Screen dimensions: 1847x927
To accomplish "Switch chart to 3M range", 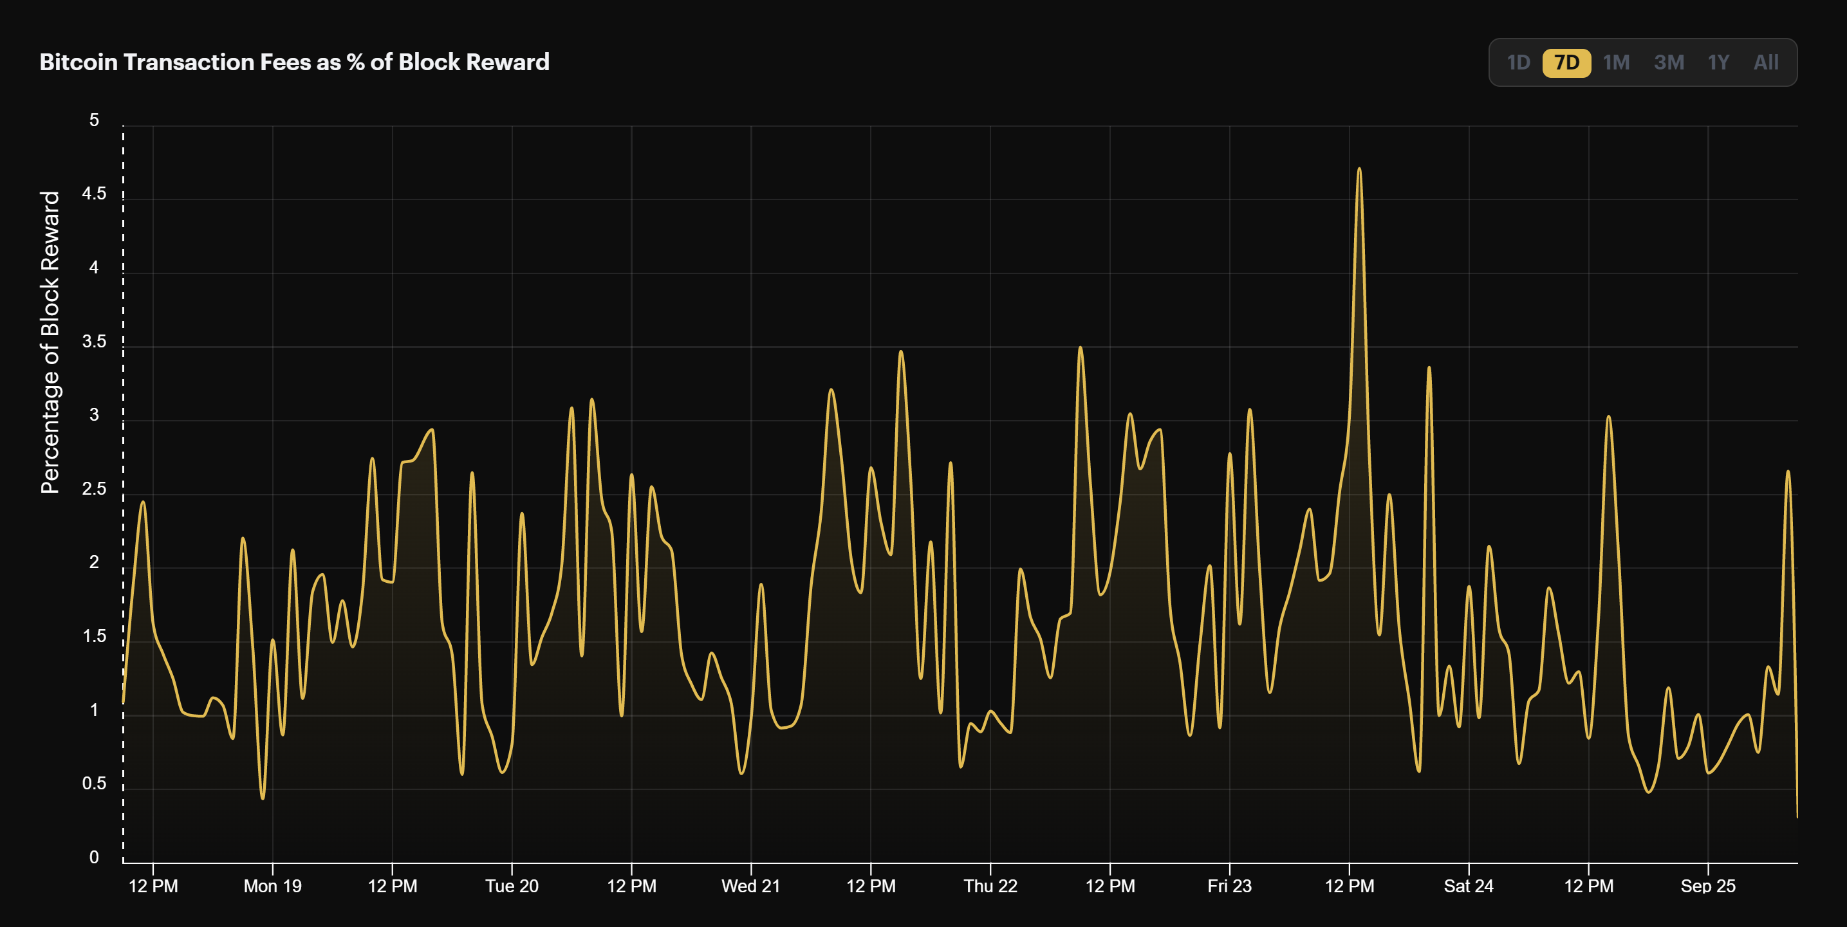I will (x=1669, y=62).
